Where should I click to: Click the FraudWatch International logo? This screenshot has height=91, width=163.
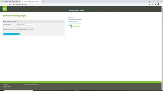tap(74, 26)
